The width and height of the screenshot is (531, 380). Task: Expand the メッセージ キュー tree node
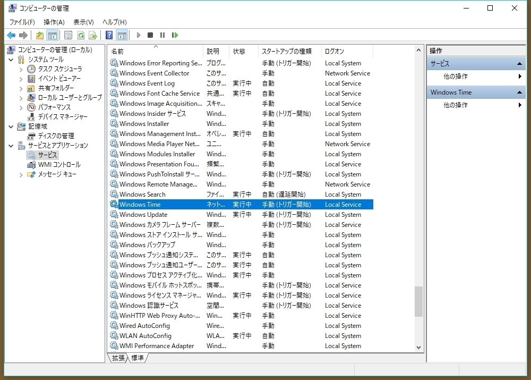21,174
